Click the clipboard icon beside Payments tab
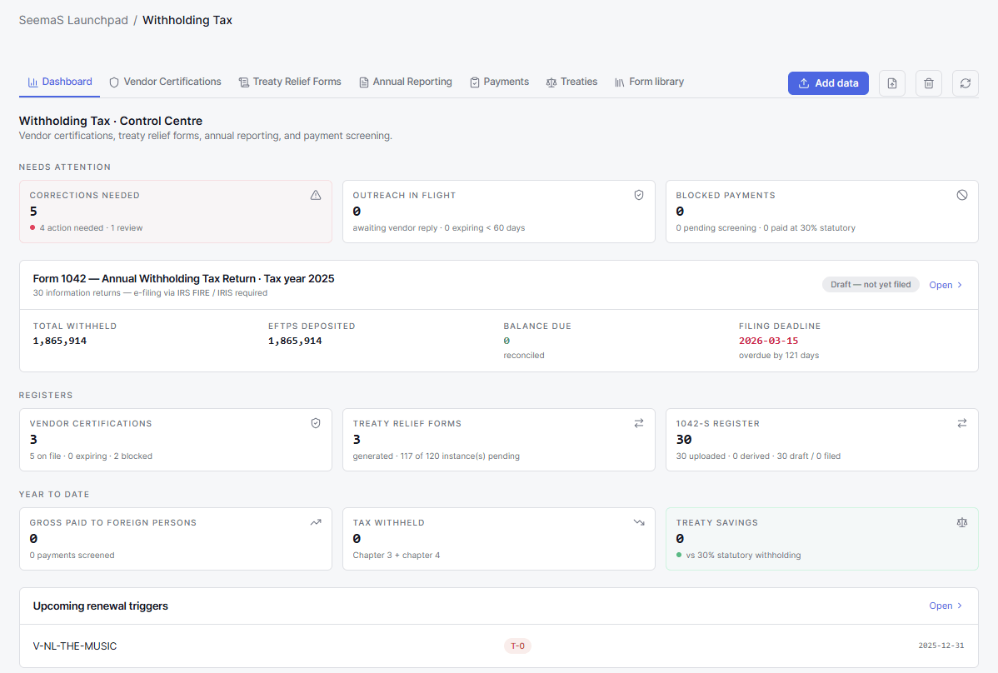Screen dimensions: 998x673 474,82
